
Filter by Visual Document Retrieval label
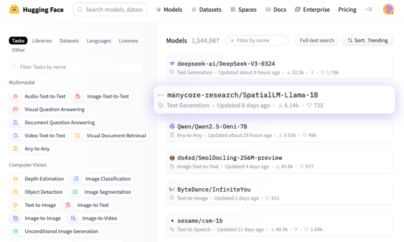(x=116, y=136)
